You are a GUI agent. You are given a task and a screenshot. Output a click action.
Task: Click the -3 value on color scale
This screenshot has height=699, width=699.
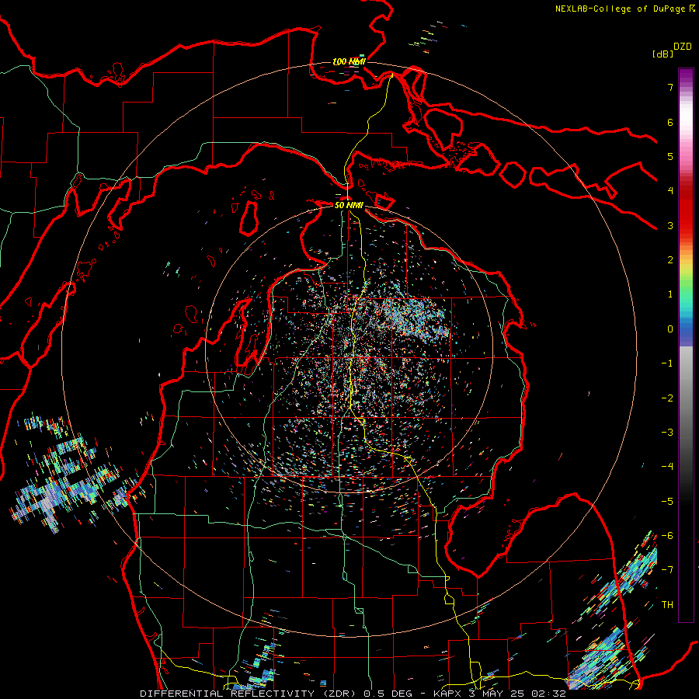(x=667, y=433)
